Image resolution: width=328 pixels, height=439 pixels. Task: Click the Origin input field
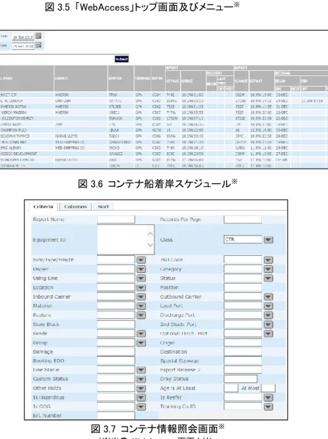click(242, 343)
